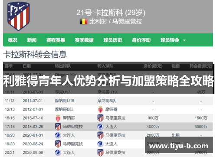Viewport: 217px width, 157px height.
Task: Select the 球员历史 tab
Action: point(113,40)
